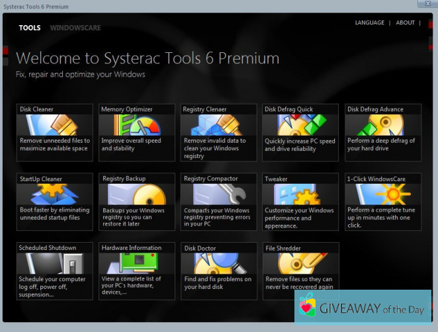Open Hardware Information circuit board icon

click(x=136, y=263)
